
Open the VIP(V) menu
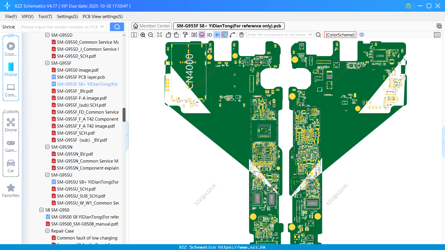27,17
